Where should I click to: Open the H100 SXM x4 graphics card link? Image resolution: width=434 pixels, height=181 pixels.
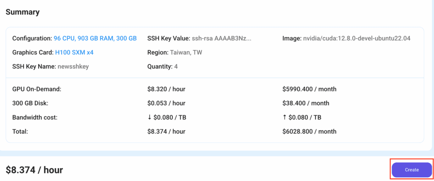pyautogui.click(x=74, y=52)
